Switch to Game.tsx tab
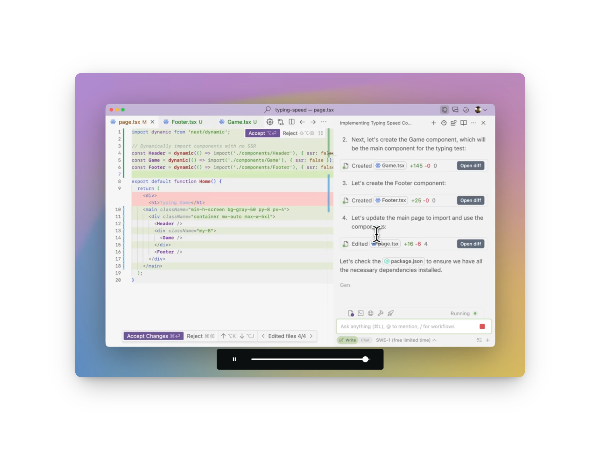The width and height of the screenshot is (600, 450). click(x=239, y=122)
